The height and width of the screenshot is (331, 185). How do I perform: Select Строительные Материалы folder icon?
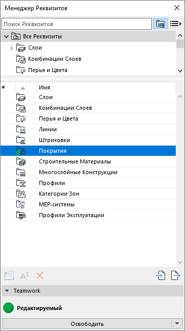(21, 162)
